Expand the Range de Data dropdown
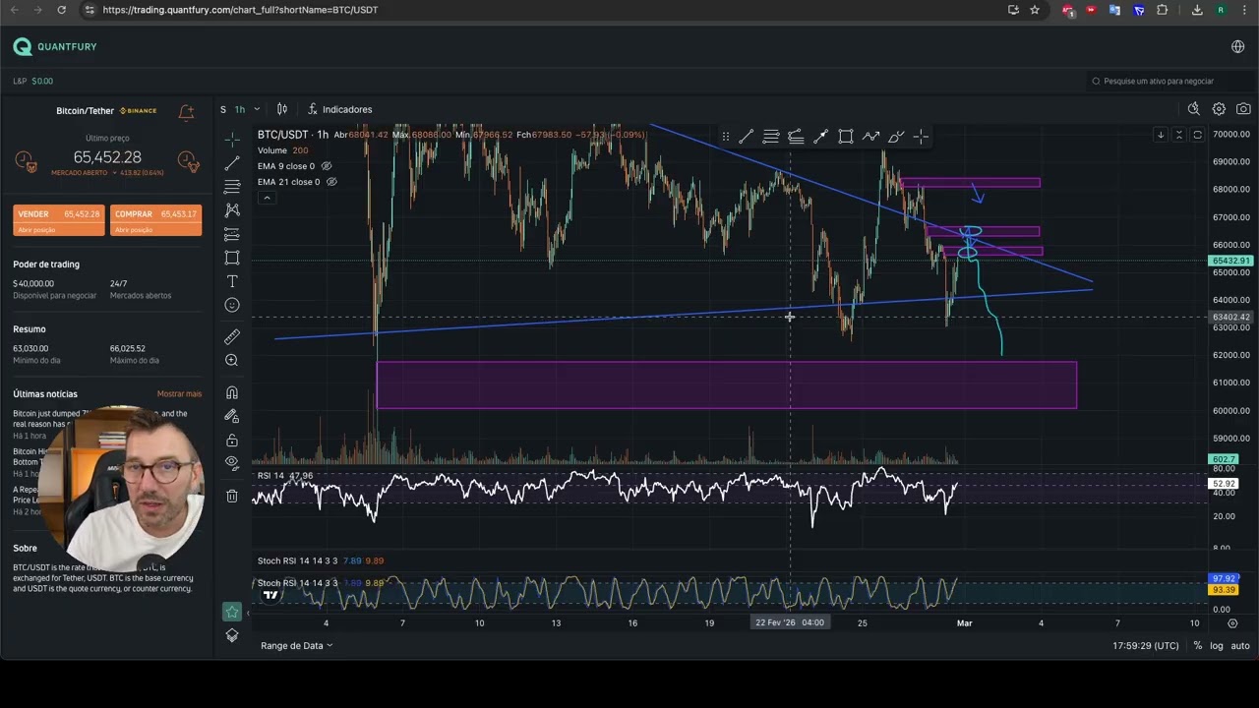1259x708 pixels. (x=297, y=645)
